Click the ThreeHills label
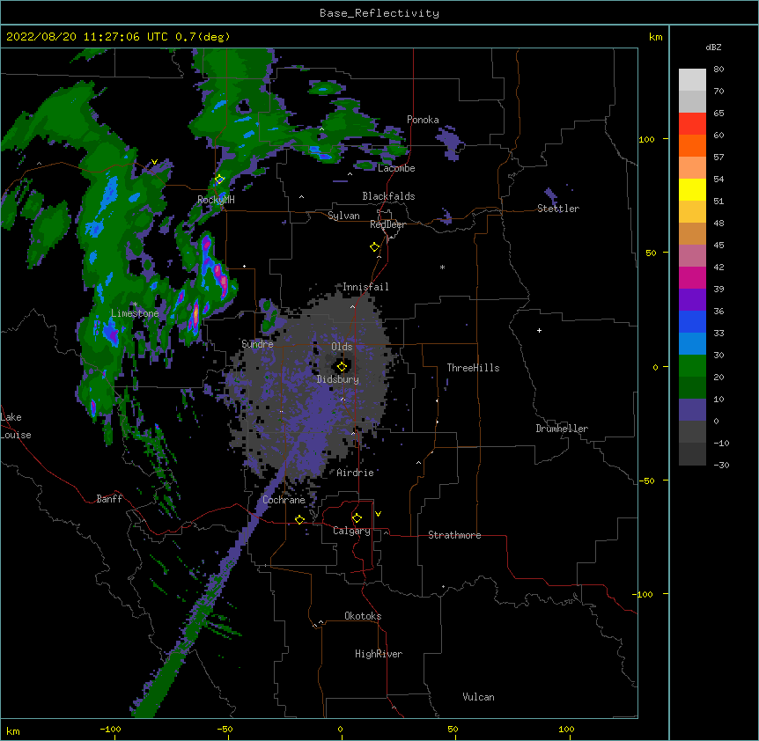The image size is (759, 741). pos(473,368)
